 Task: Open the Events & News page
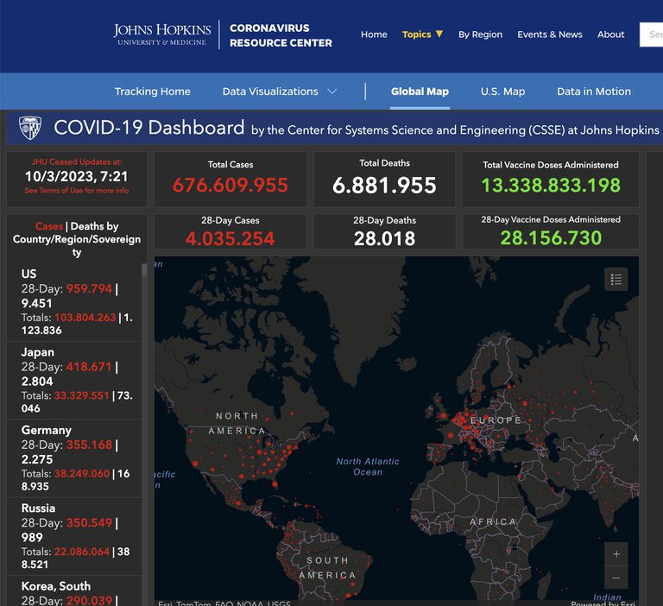click(549, 35)
